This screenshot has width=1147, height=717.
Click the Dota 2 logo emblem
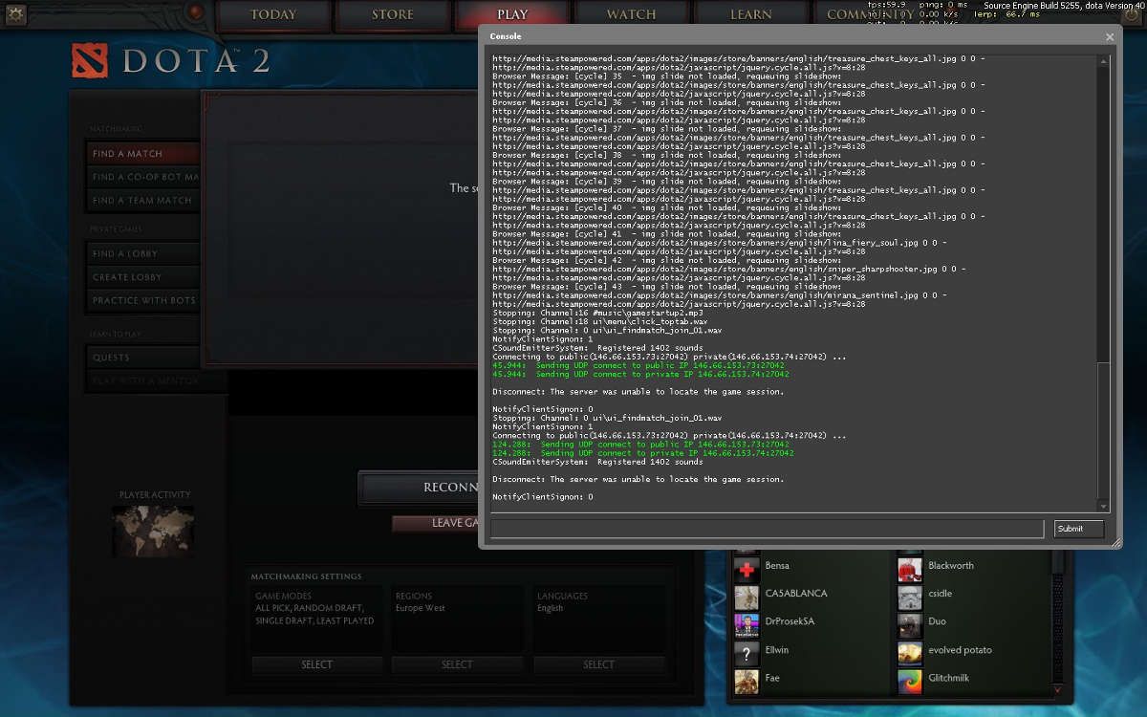(x=92, y=60)
